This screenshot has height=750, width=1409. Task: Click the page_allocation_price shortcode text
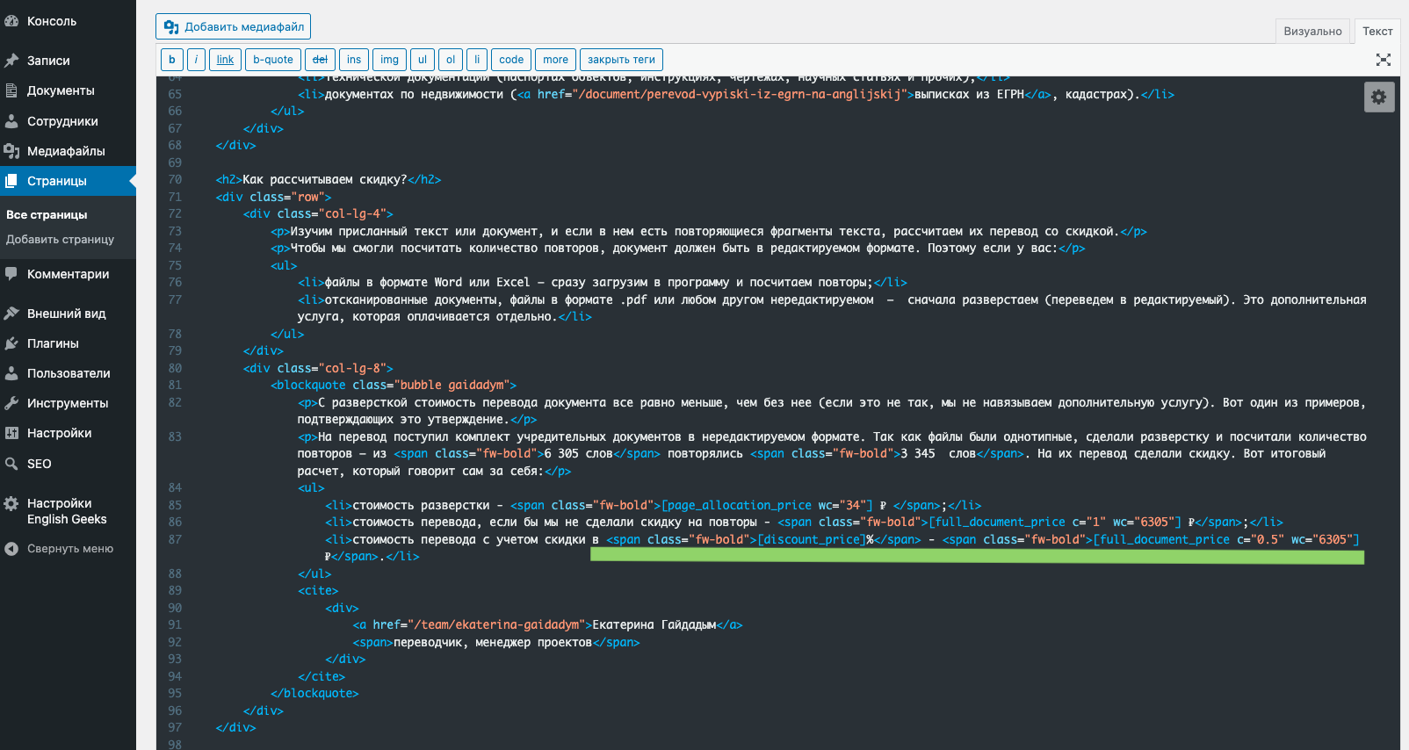click(x=767, y=505)
